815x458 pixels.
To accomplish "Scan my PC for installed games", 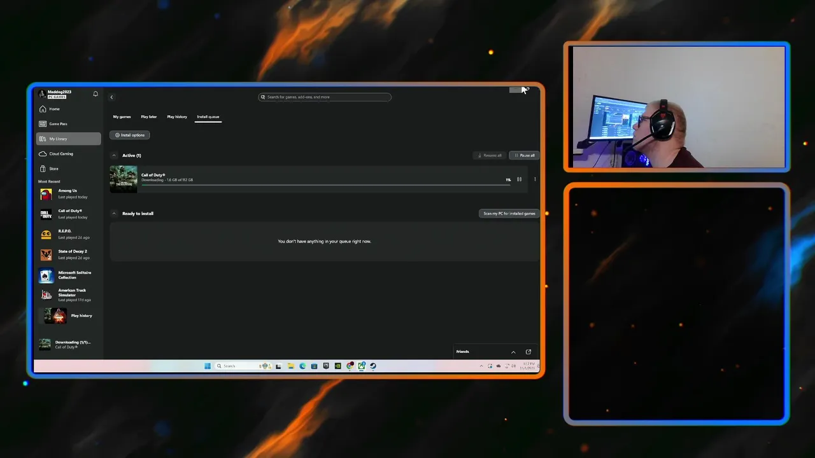I will click(509, 214).
